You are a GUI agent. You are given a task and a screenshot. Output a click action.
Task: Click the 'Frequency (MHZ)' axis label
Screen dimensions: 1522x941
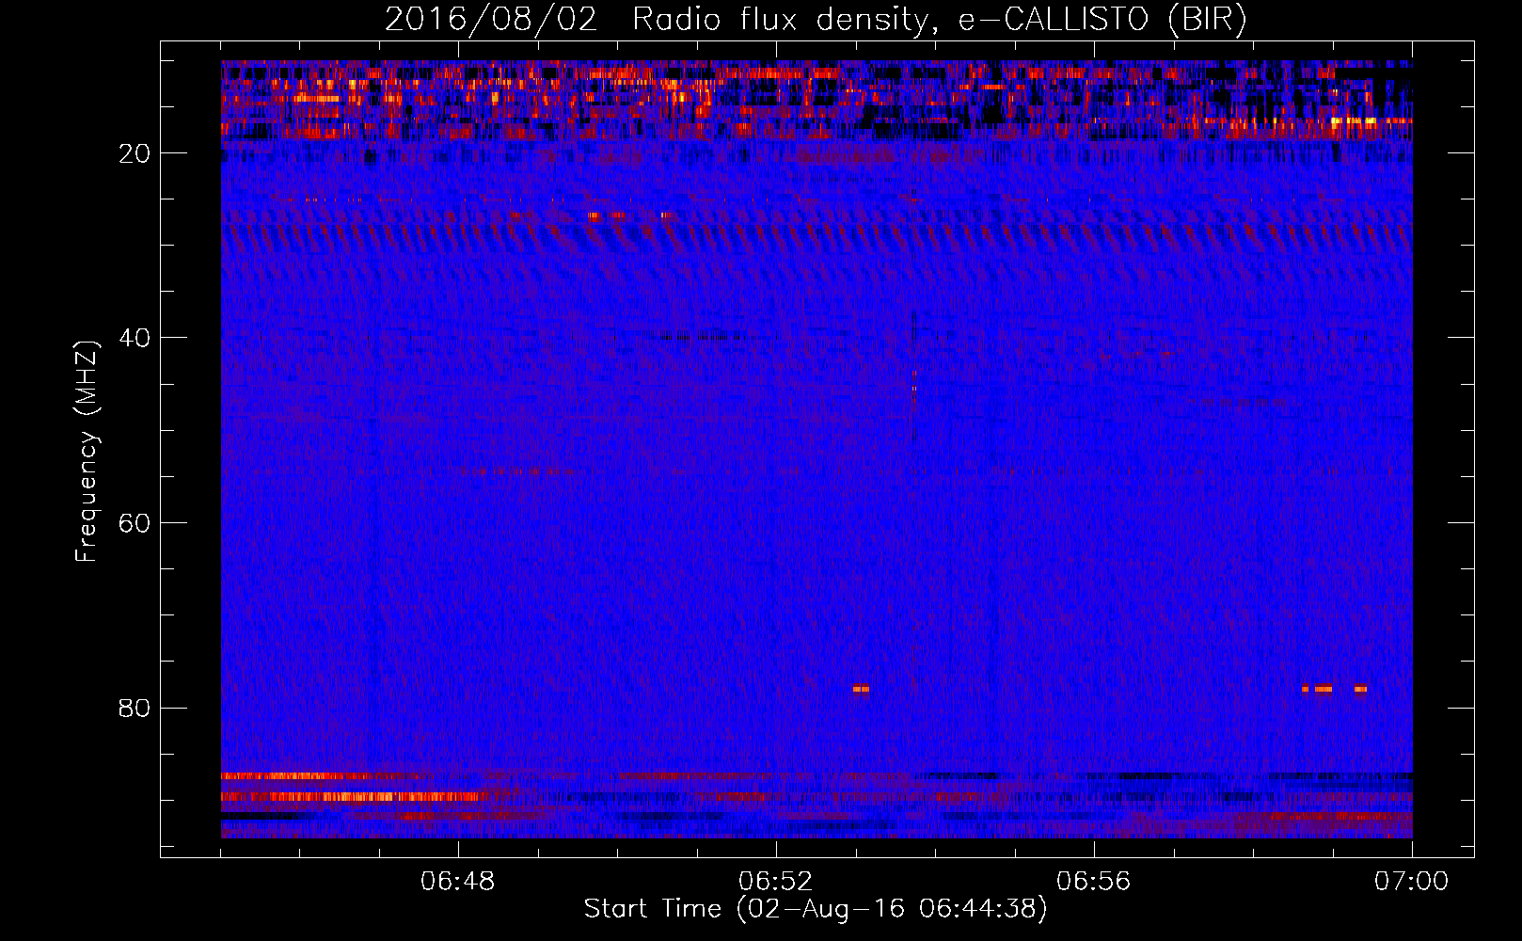tap(86, 452)
